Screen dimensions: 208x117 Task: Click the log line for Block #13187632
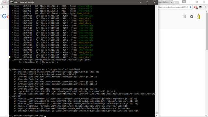(x=51, y=13)
